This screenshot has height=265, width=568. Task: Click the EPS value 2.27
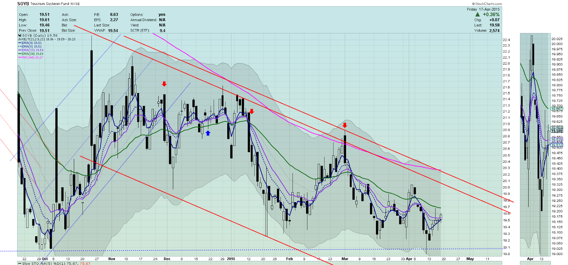[114, 20]
